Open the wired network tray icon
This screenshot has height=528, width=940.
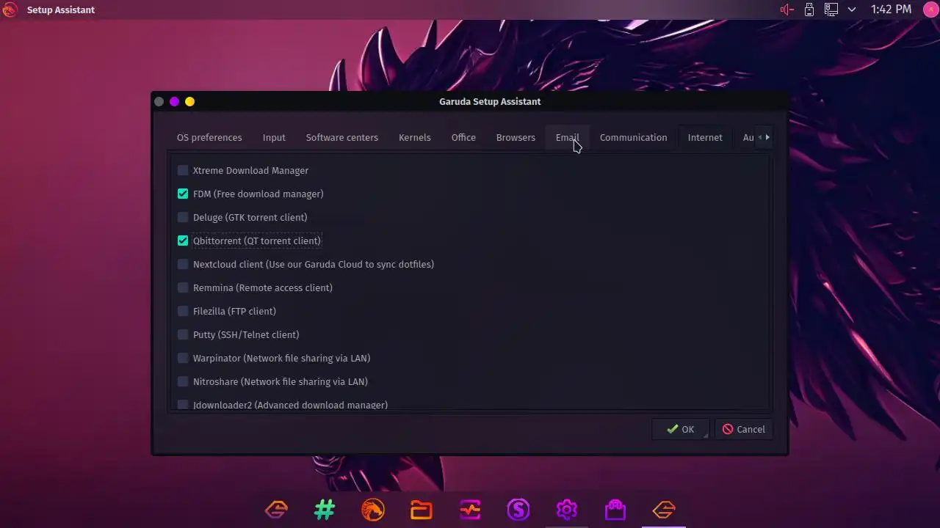click(831, 10)
